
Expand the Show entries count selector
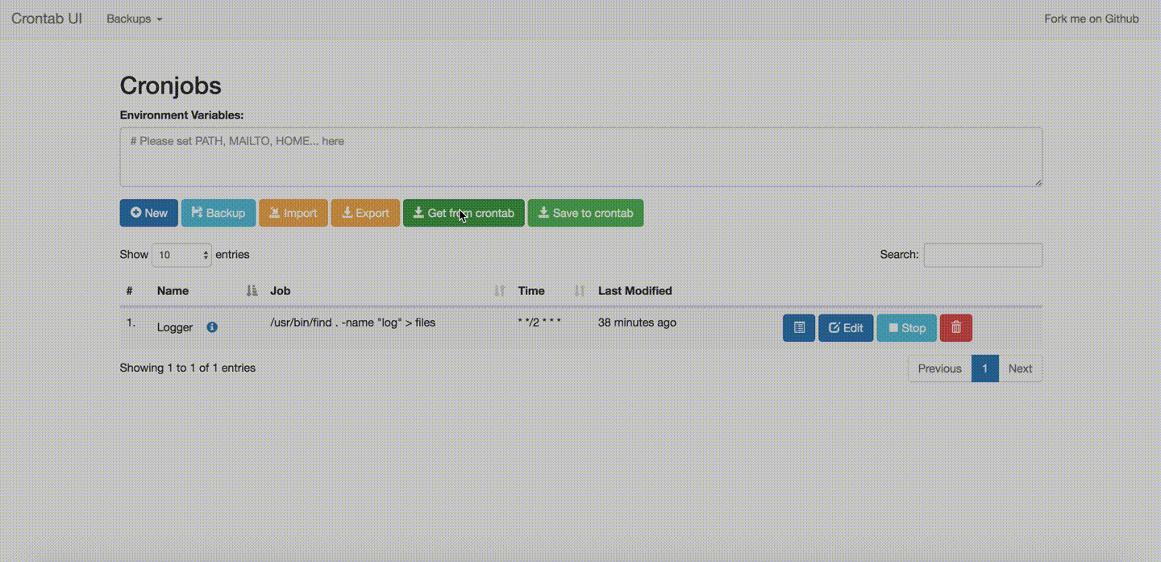[182, 255]
